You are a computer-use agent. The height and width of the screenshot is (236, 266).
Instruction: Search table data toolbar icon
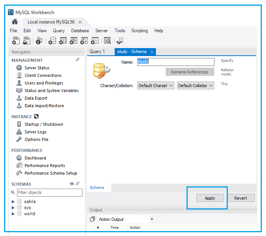pos(107,41)
